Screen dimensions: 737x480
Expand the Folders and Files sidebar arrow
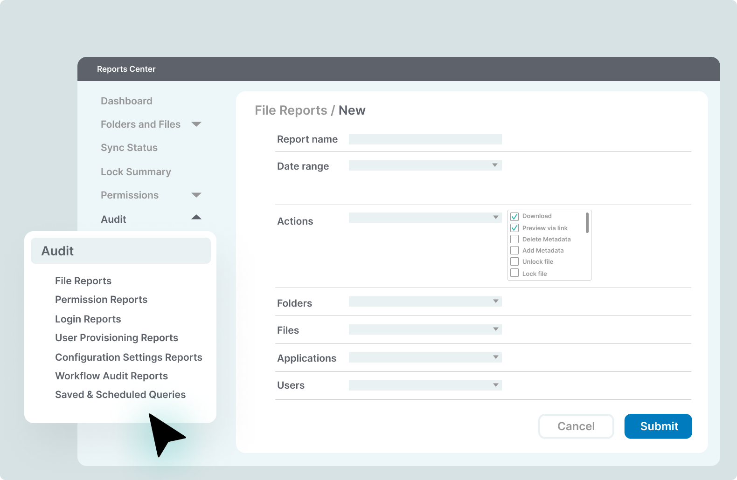196,124
